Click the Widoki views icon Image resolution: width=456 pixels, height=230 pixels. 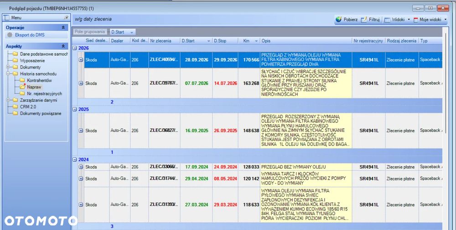(x=387, y=20)
